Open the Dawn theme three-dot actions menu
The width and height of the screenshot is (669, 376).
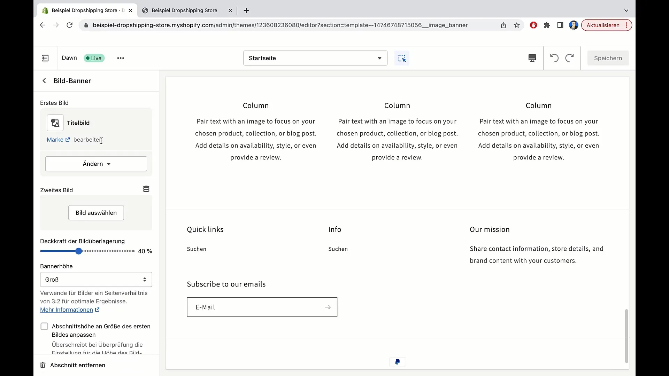point(121,58)
